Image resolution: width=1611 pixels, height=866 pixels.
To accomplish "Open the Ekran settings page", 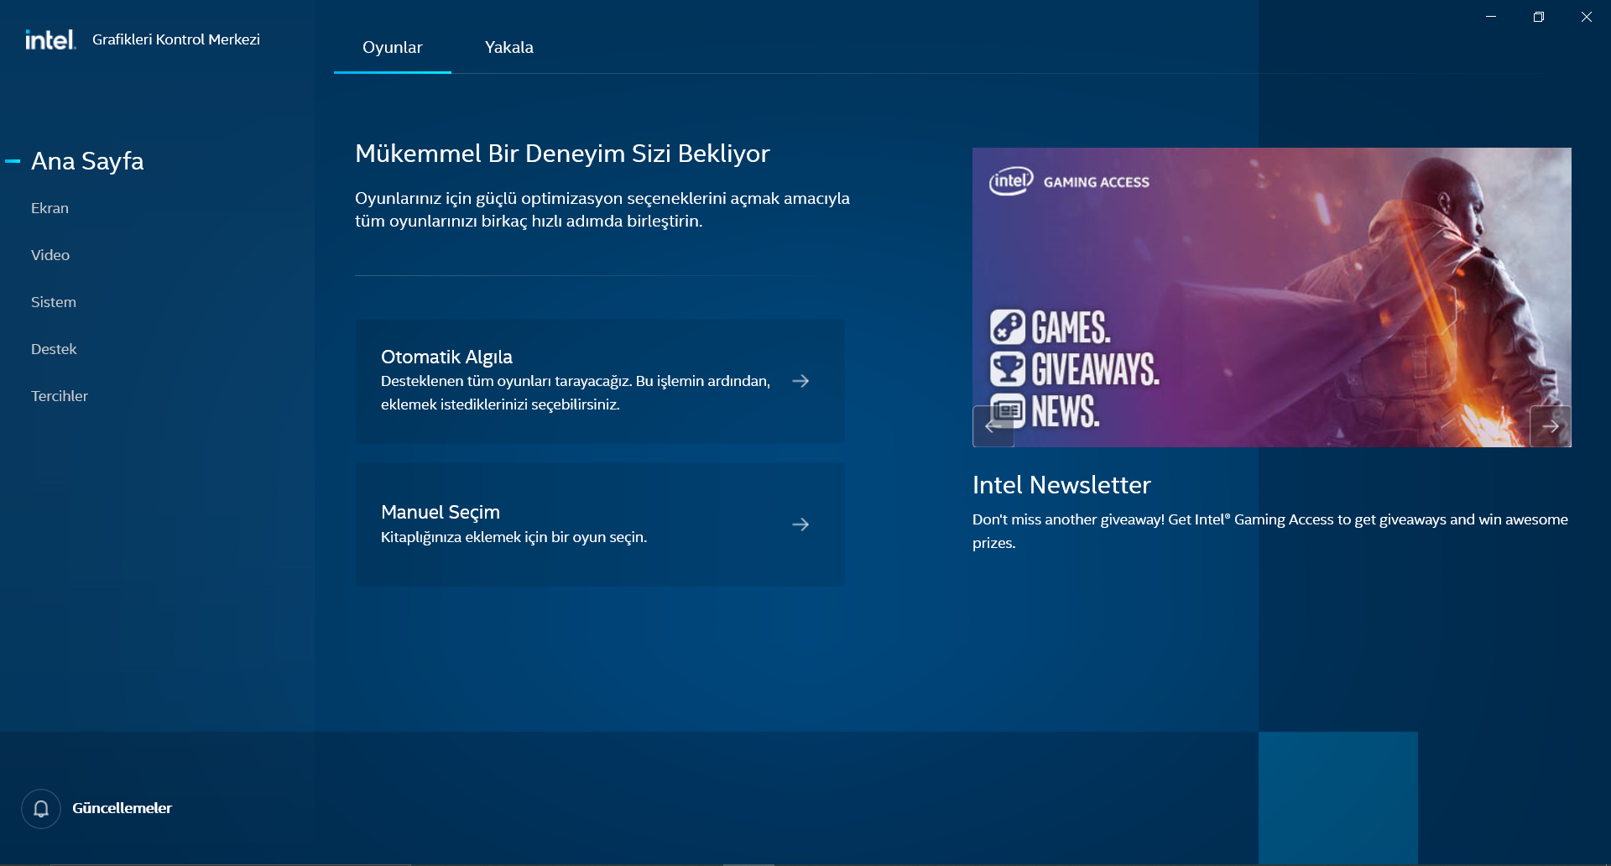I will (x=50, y=208).
